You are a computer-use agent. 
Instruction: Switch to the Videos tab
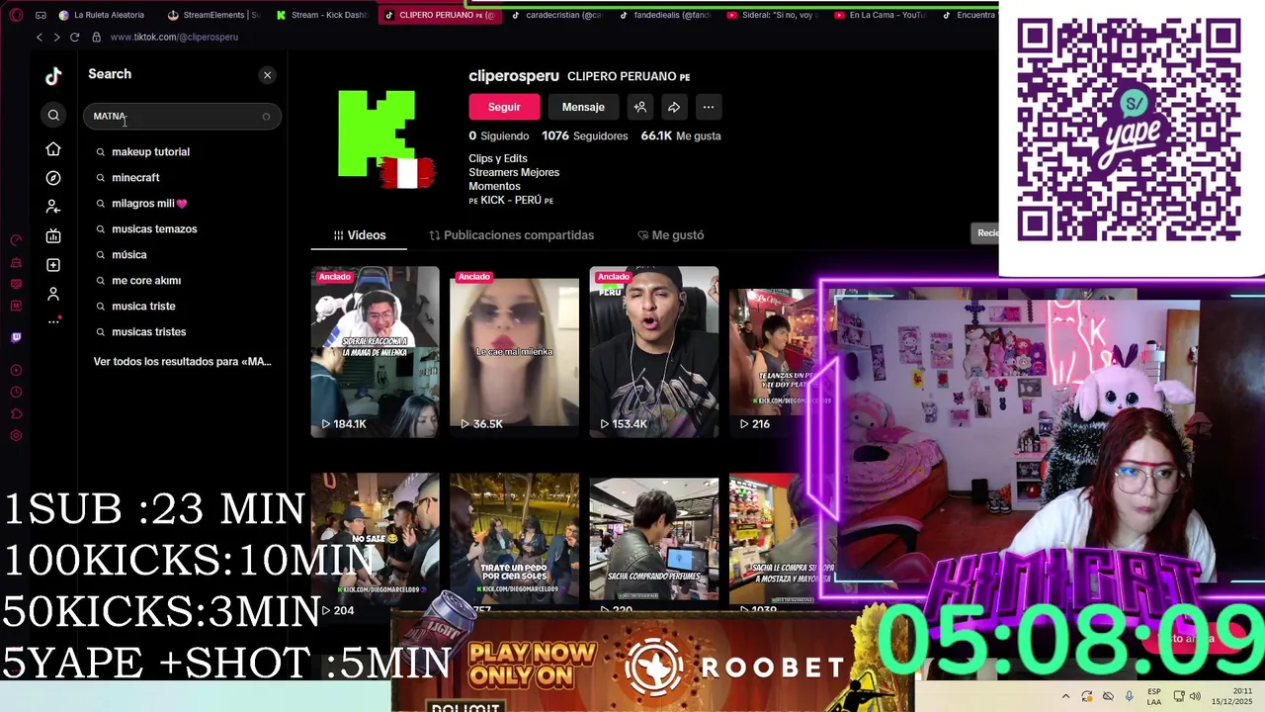tap(360, 235)
